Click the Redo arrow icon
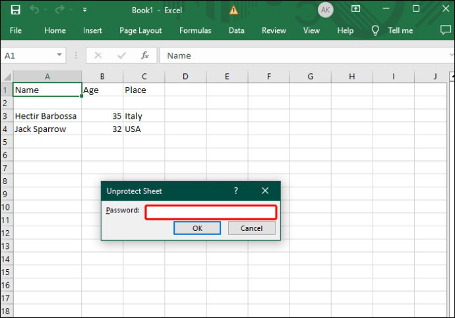This screenshot has height=318, width=455. point(60,10)
